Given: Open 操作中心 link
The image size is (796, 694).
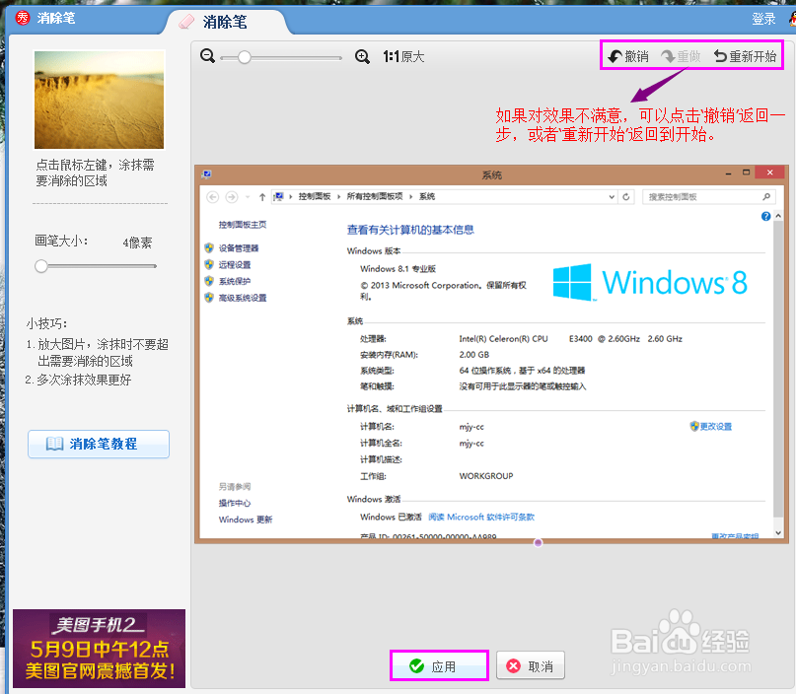Looking at the screenshot, I should point(235,504).
